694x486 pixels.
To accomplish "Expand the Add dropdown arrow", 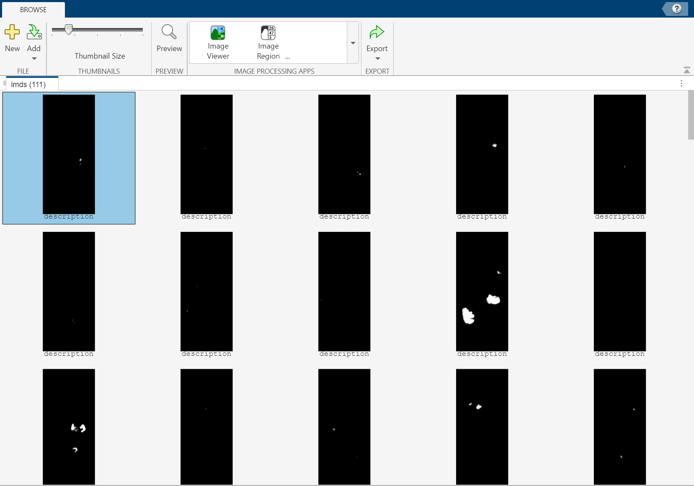I will click(34, 59).
